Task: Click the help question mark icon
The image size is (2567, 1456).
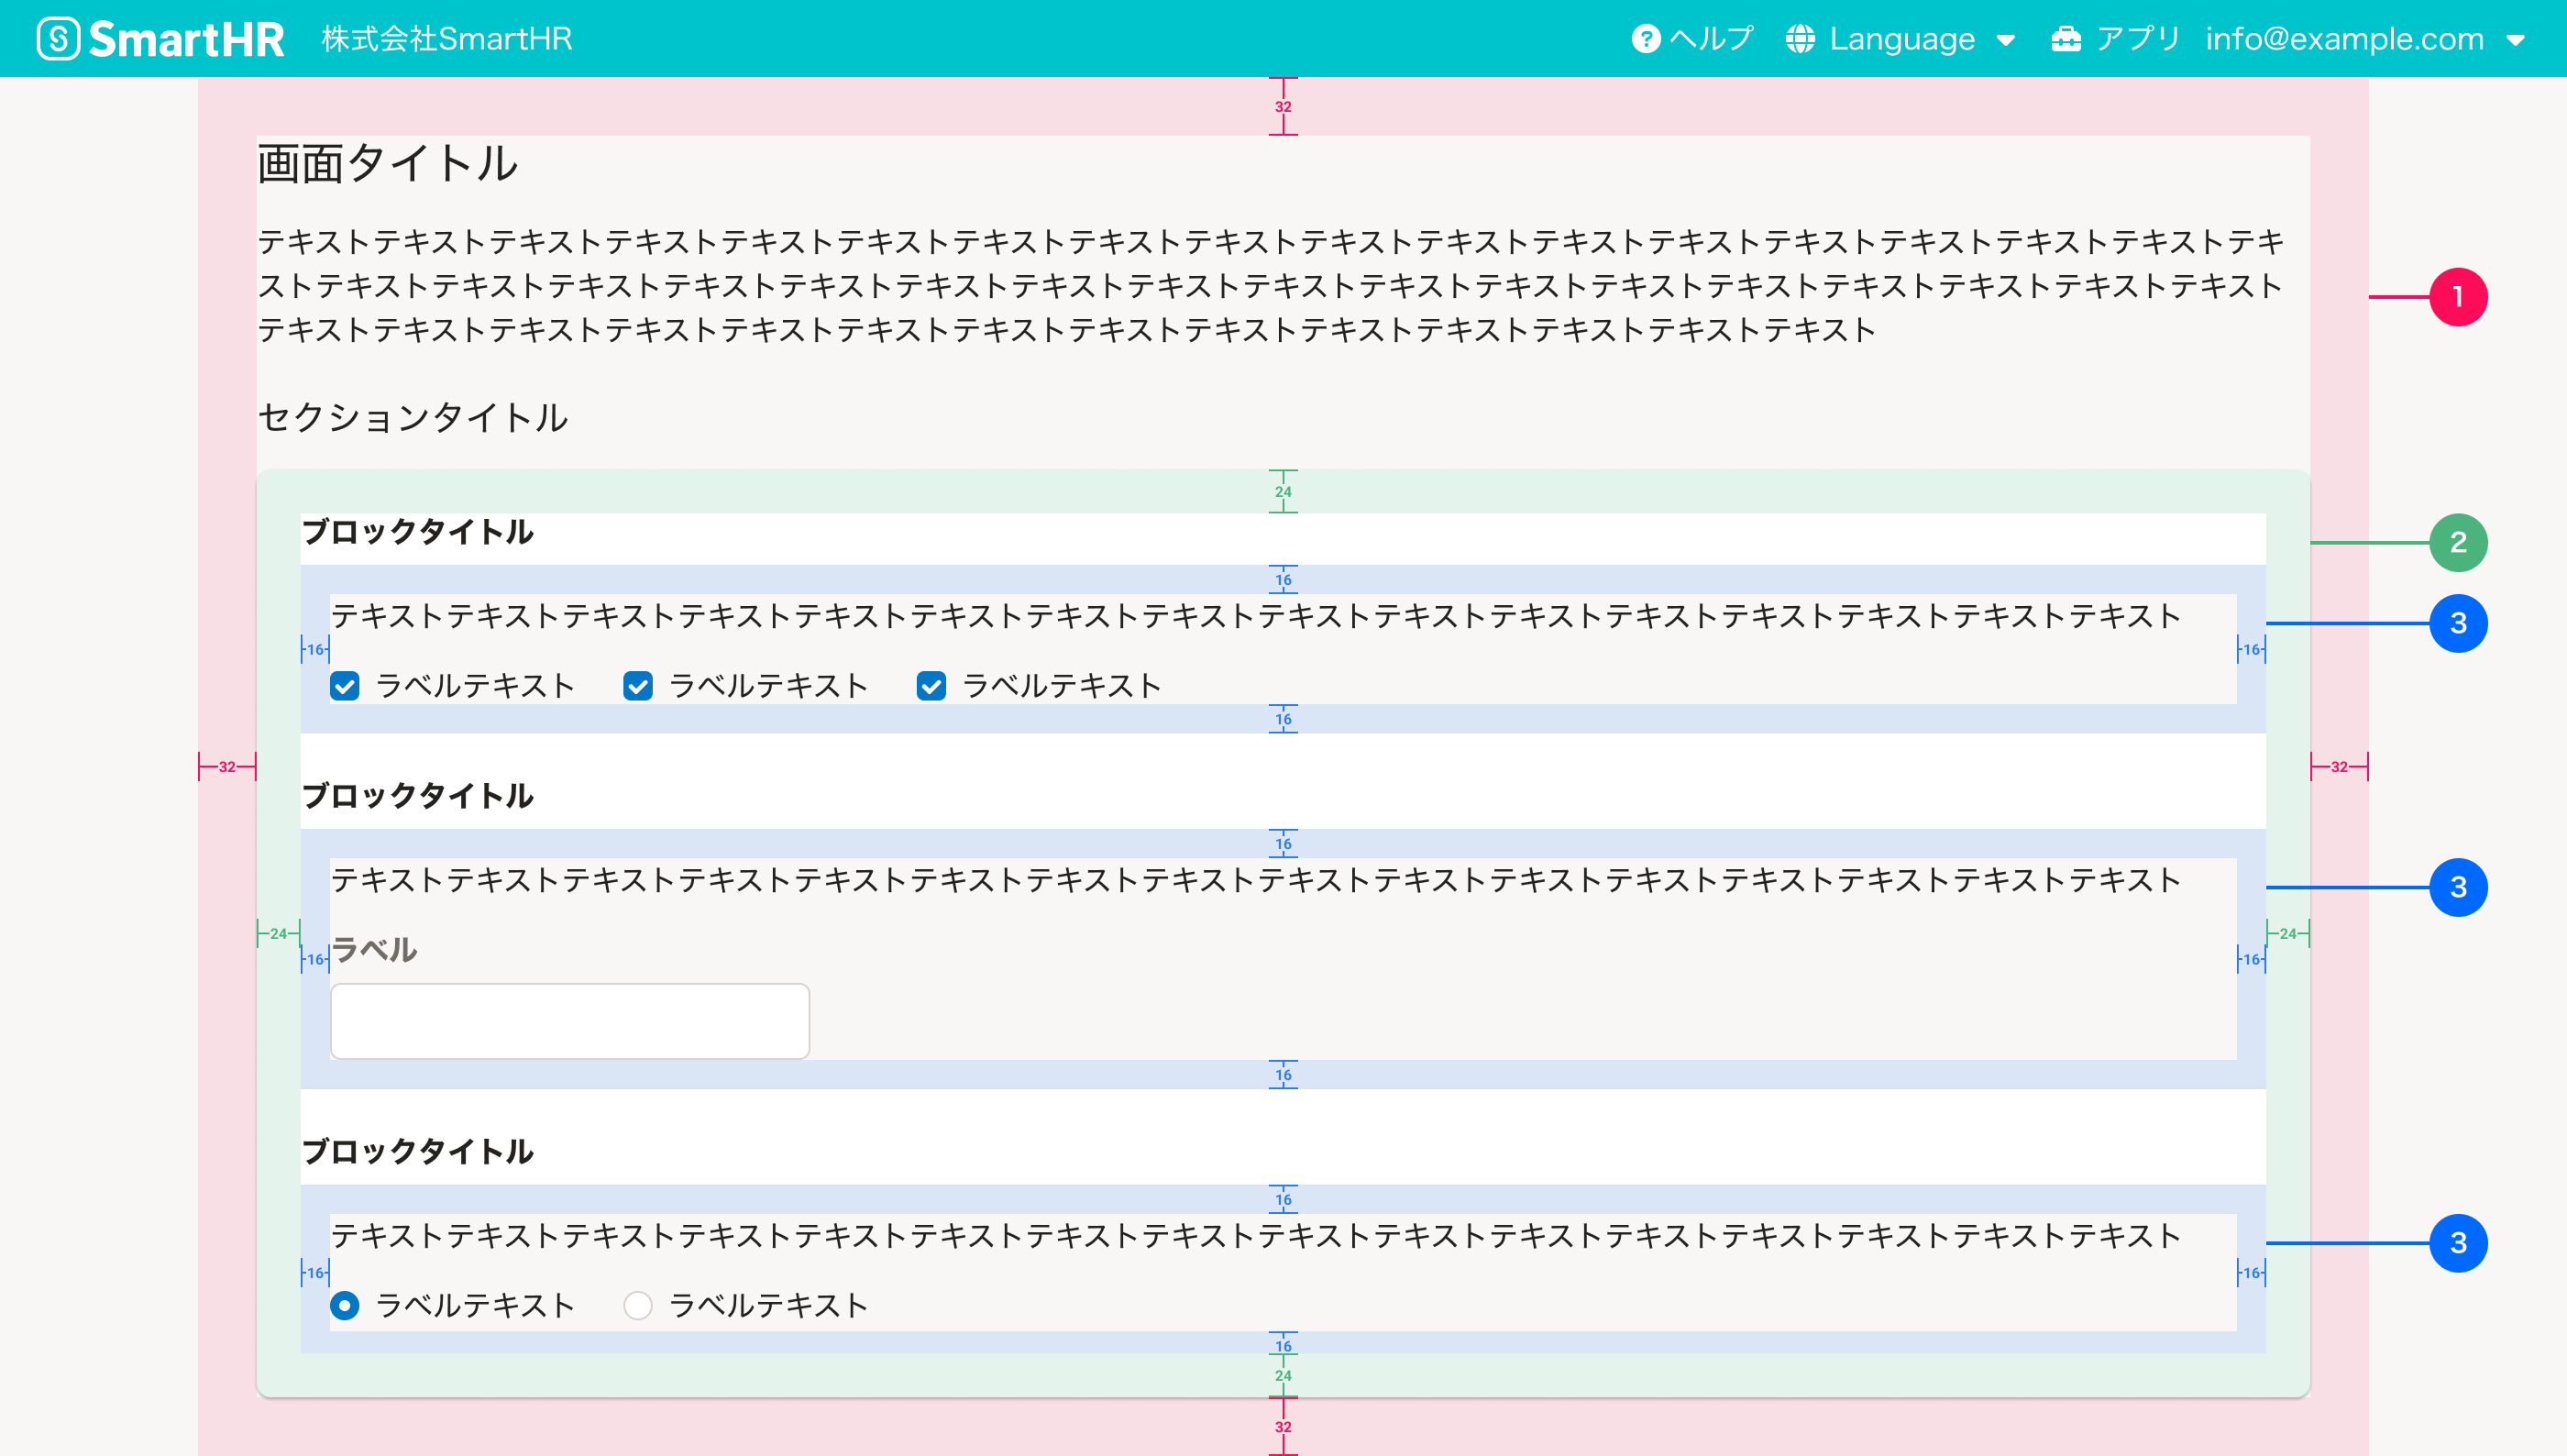Action: point(1646,39)
